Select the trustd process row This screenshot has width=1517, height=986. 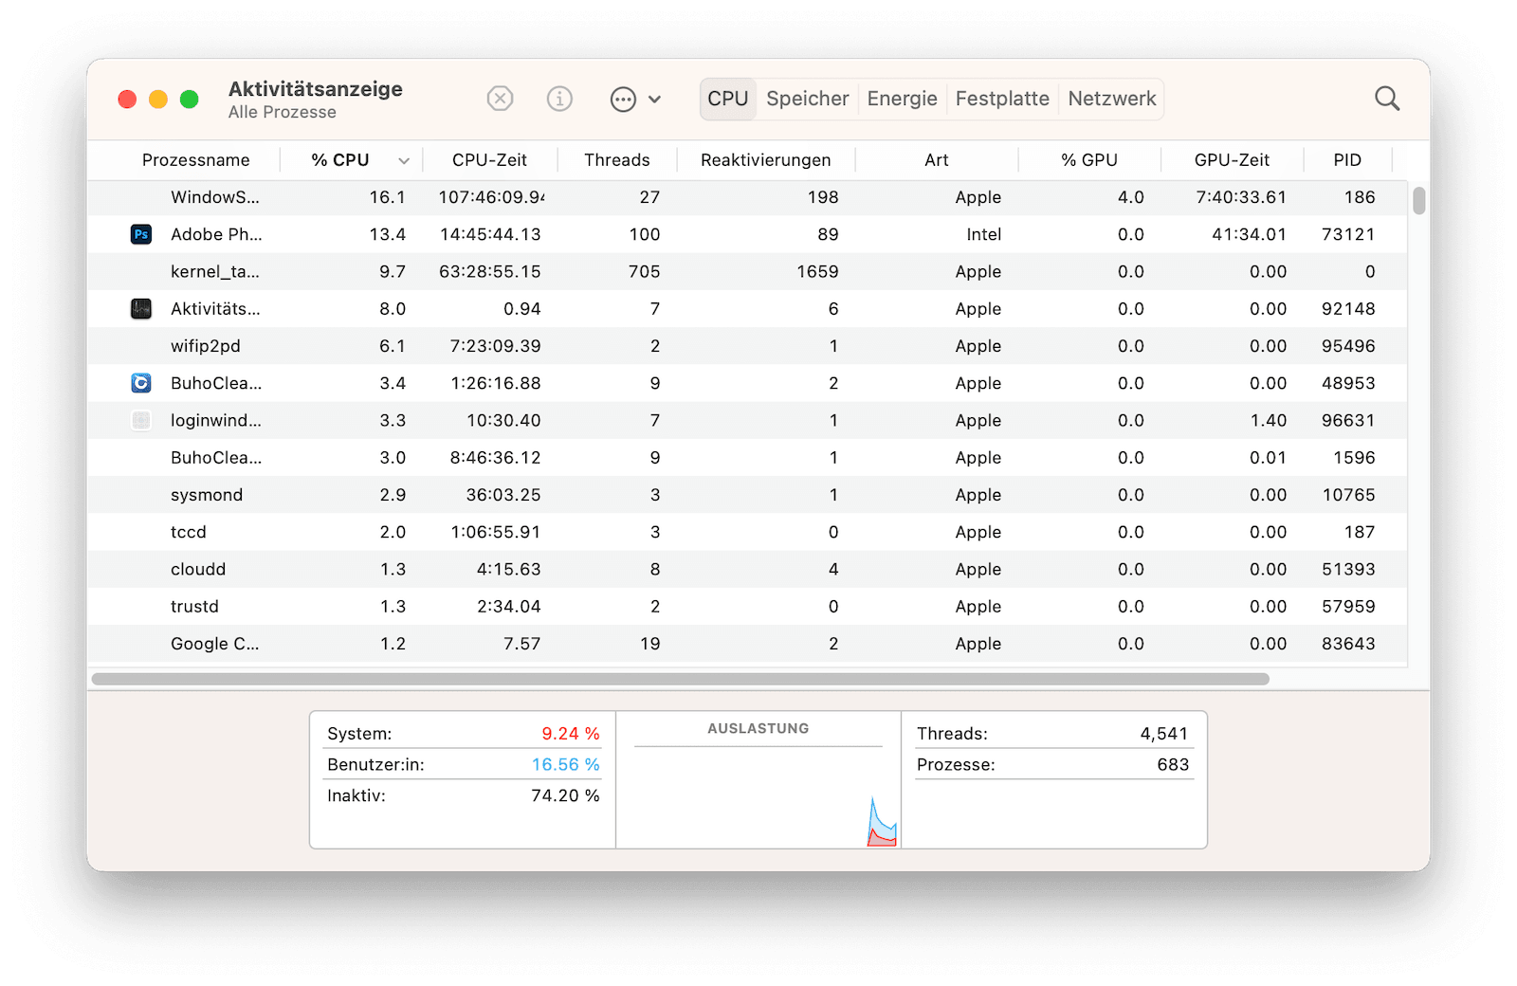[748, 606]
